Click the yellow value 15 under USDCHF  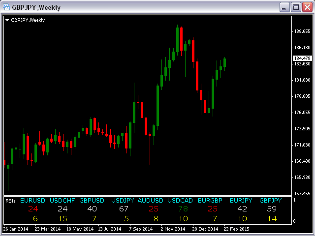(x=63, y=218)
